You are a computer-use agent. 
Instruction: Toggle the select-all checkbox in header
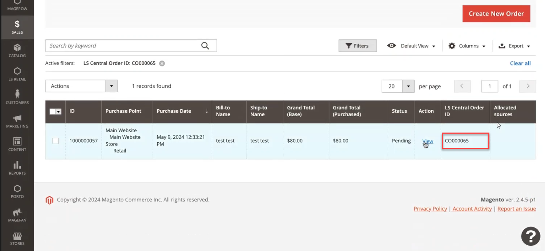(53, 112)
